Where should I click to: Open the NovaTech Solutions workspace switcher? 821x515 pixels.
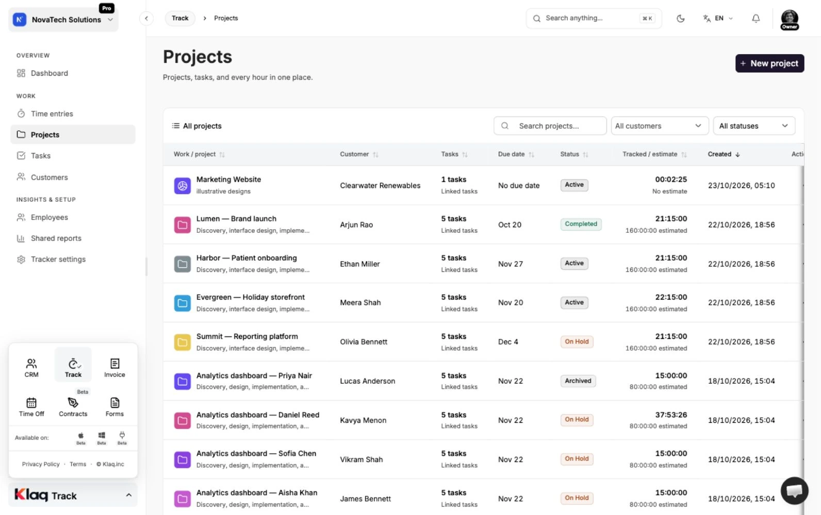63,20
